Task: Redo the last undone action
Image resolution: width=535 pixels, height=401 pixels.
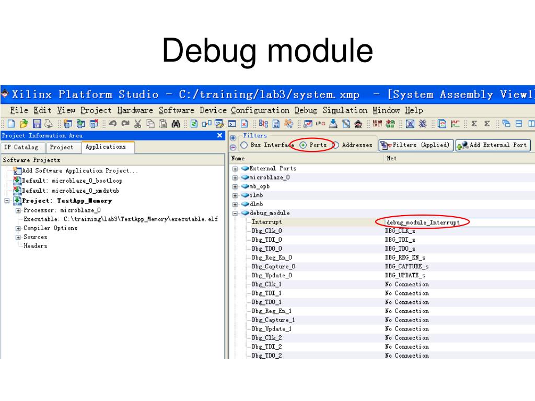Action: point(125,124)
